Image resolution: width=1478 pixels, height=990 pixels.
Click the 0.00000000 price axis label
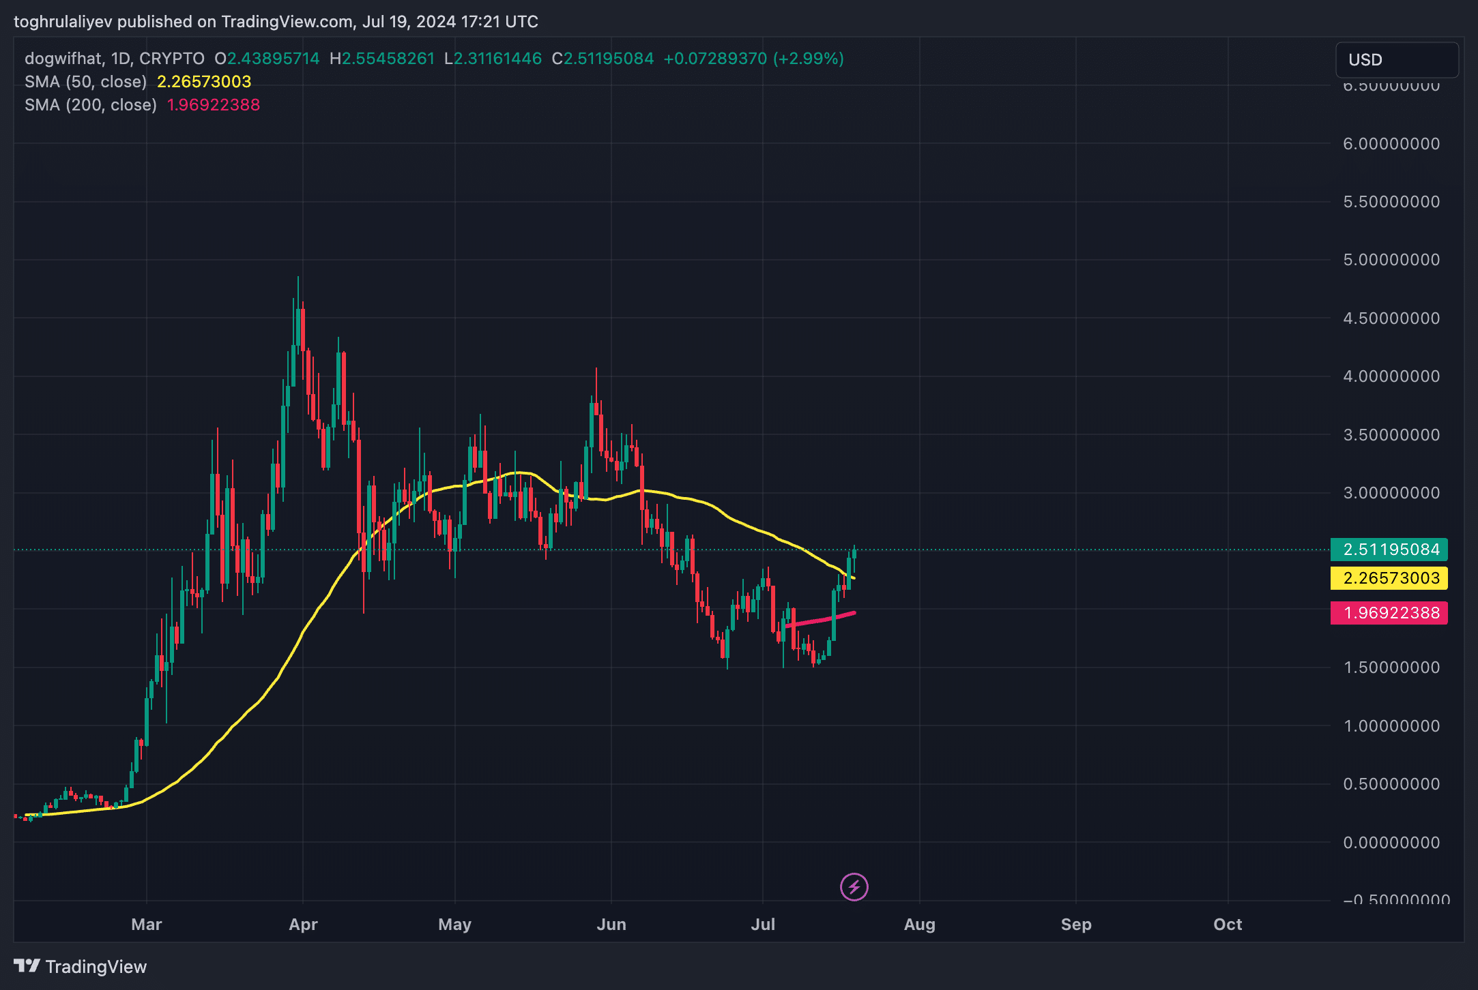point(1391,843)
